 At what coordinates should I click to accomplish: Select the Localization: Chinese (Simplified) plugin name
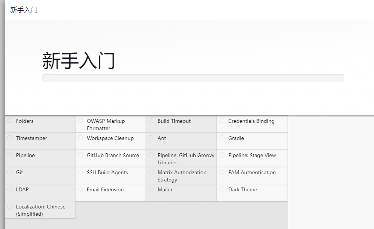coord(40,210)
